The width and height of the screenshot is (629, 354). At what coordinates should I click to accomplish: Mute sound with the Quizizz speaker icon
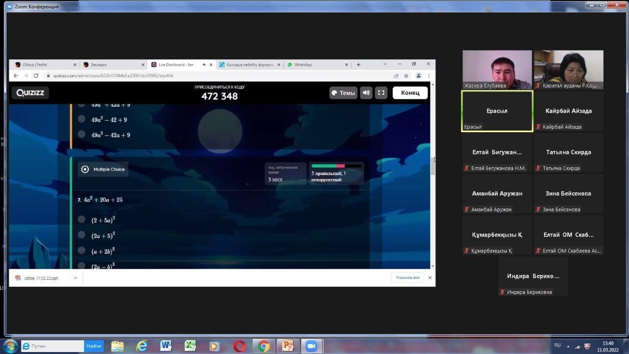[366, 93]
